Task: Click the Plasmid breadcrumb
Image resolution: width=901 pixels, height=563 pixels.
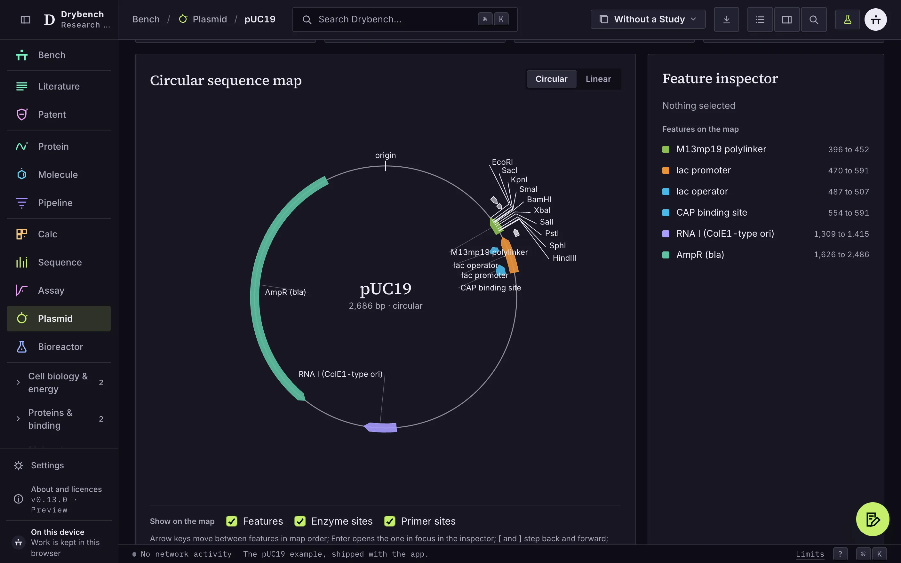Action: [203, 20]
